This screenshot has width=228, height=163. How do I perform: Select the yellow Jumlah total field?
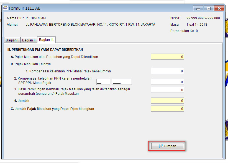(167, 101)
